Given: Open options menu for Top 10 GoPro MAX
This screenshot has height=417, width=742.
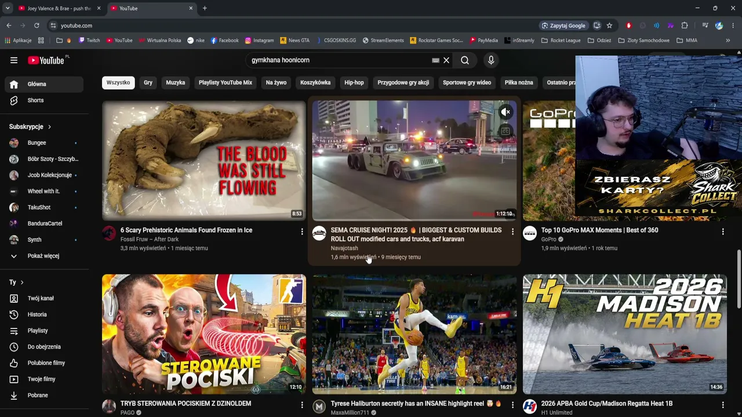Looking at the screenshot, I should click(x=723, y=232).
